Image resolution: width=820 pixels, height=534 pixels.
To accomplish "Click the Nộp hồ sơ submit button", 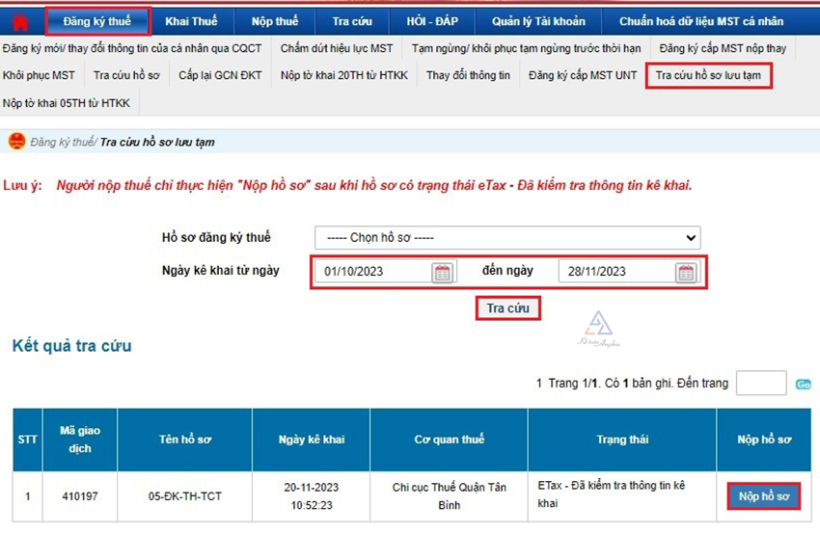I will point(764,496).
